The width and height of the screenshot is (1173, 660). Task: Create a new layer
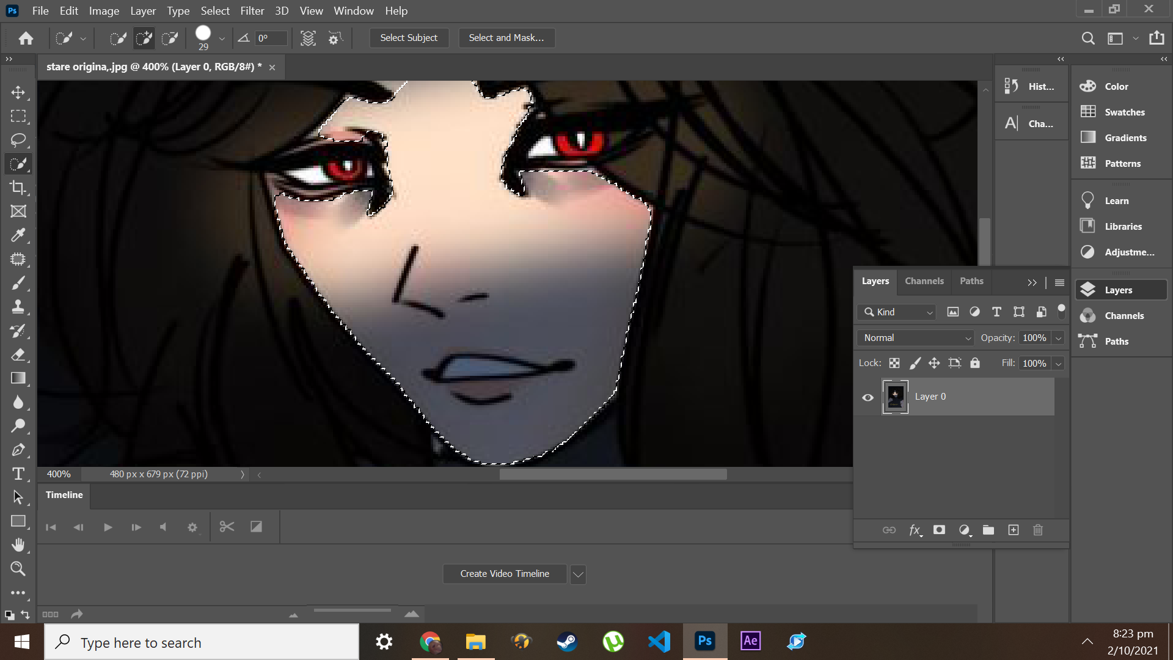pos(1013,530)
